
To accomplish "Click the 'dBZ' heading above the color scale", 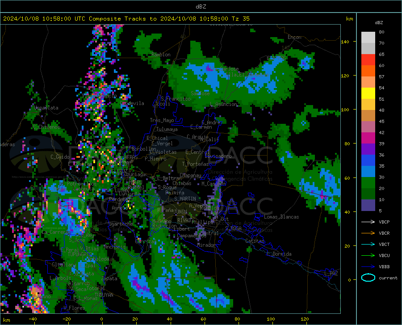I will 379,22.
